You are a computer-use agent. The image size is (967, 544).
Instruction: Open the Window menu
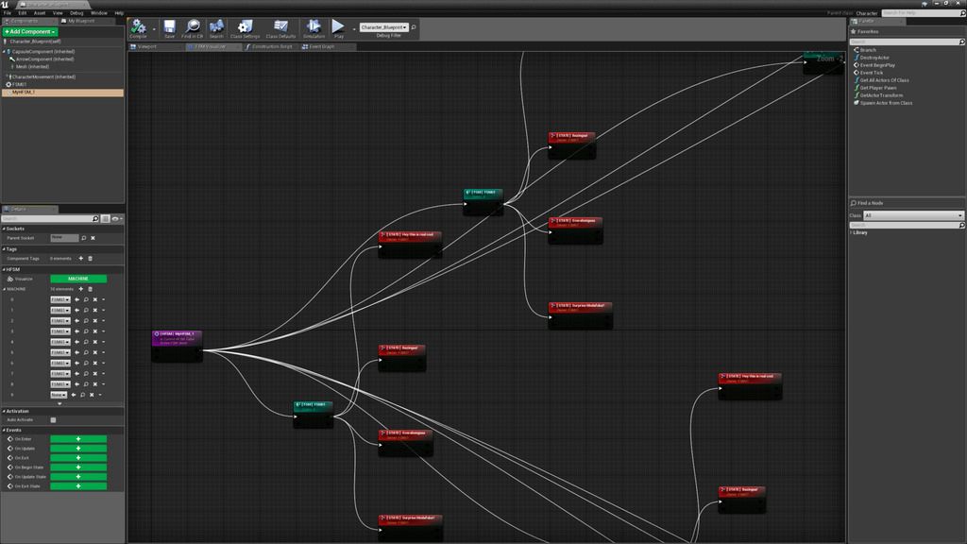pos(98,12)
